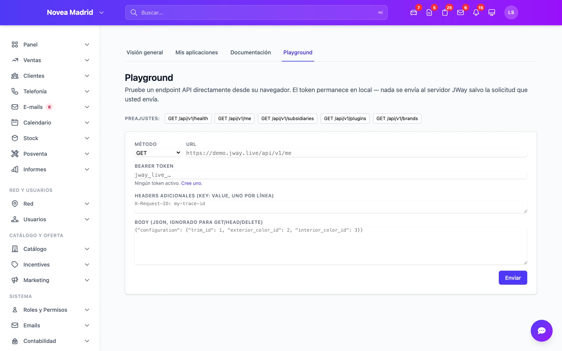The height and width of the screenshot is (351, 562).
Task: Expand the Telefonía menu chevron
Action: pos(87,91)
